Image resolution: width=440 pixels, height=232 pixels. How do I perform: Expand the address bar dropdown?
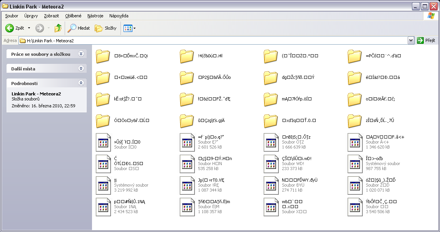[x=411, y=41]
